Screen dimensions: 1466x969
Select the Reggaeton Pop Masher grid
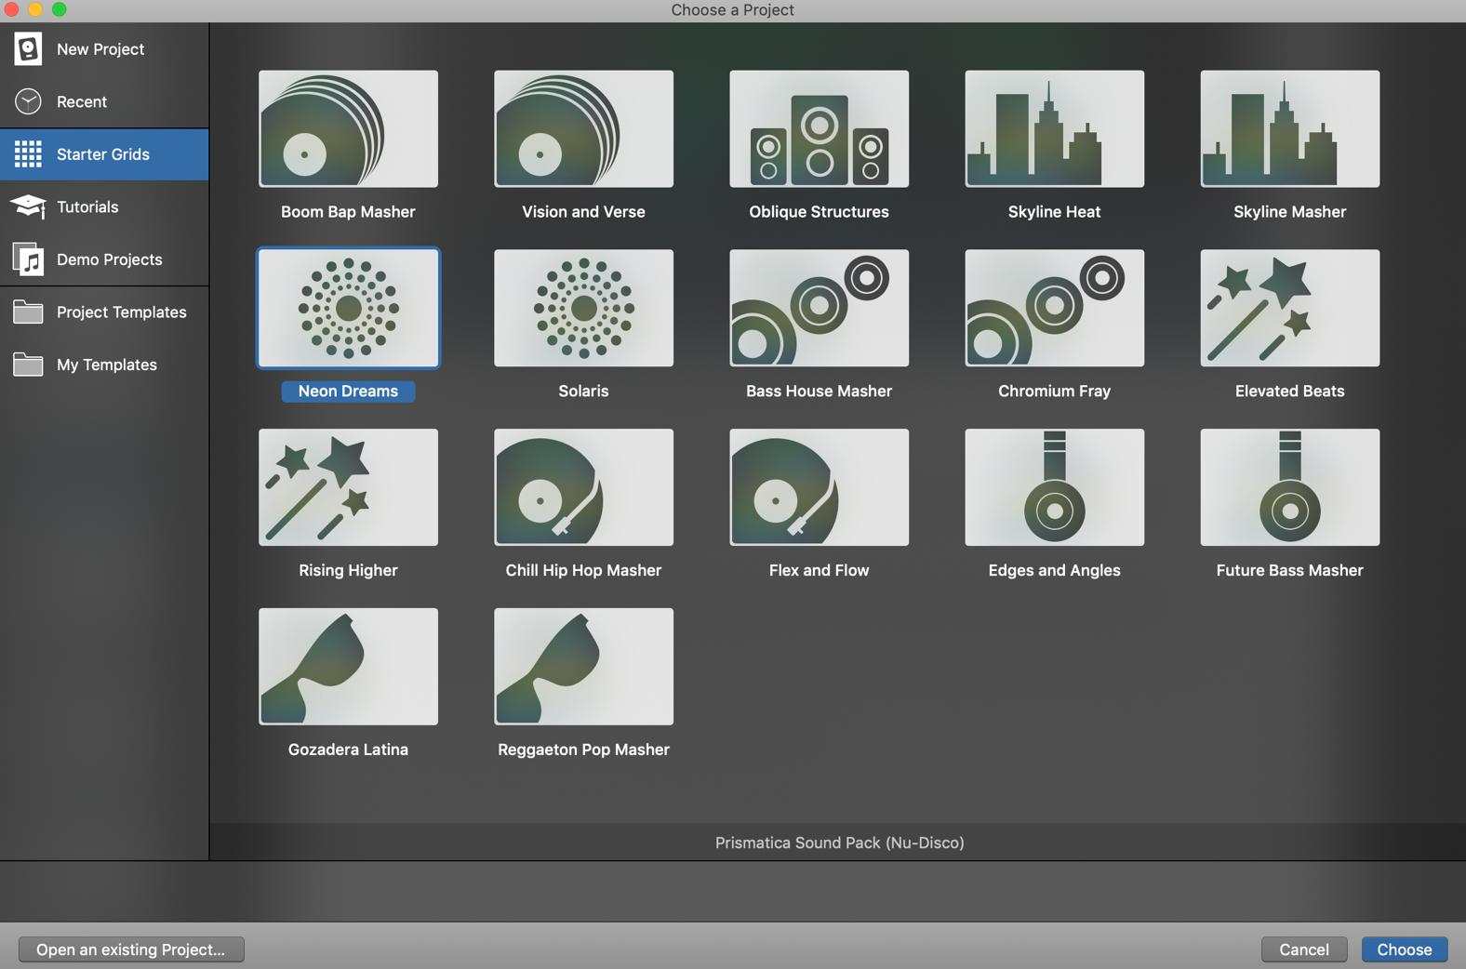click(583, 667)
